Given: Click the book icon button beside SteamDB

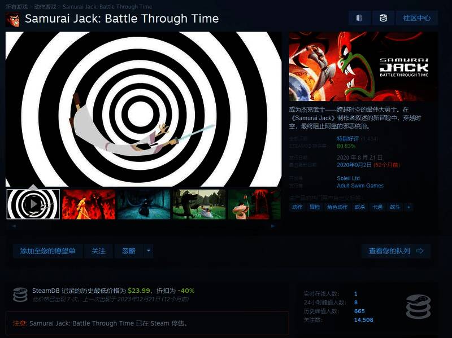Looking at the screenshot, I should [x=359, y=18].
